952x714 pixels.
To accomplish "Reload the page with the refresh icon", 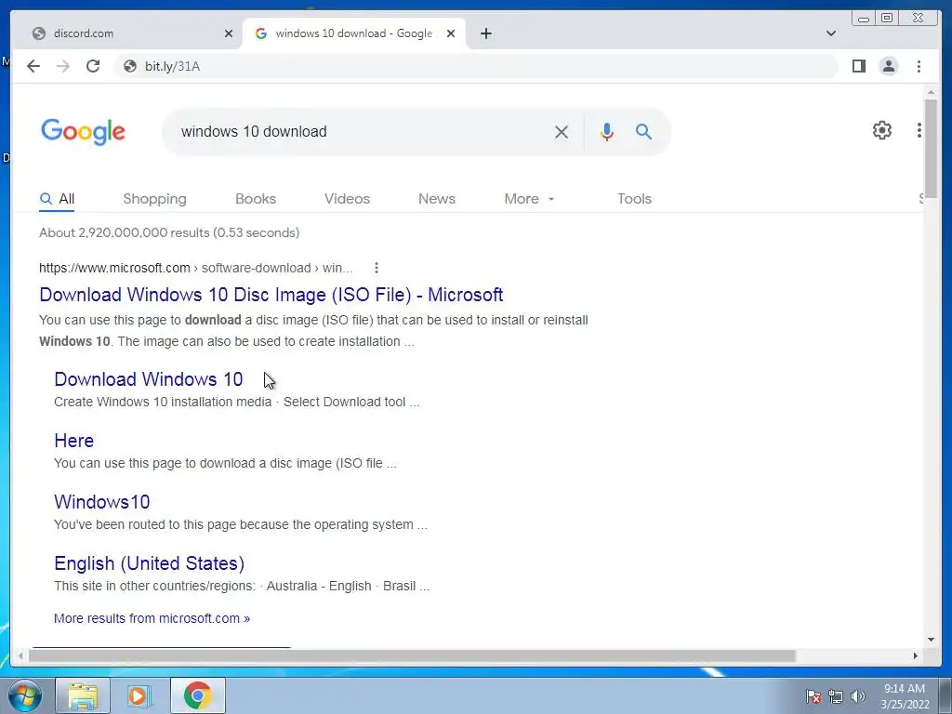I will [93, 66].
